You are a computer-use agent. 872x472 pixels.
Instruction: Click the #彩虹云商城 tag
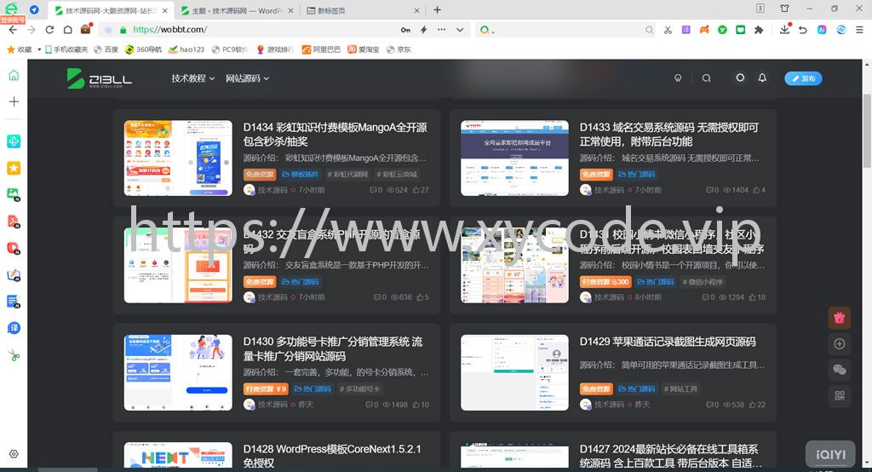[397, 174]
